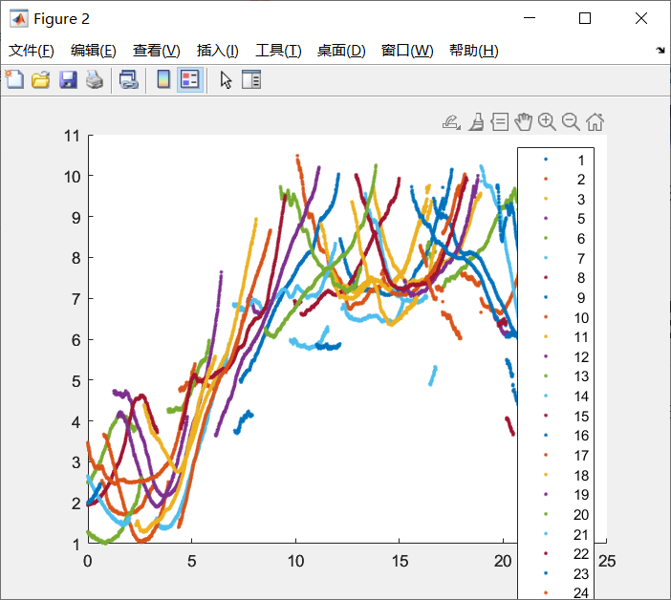
Task: Click the Zoom In magnifier icon
Action: tap(547, 122)
